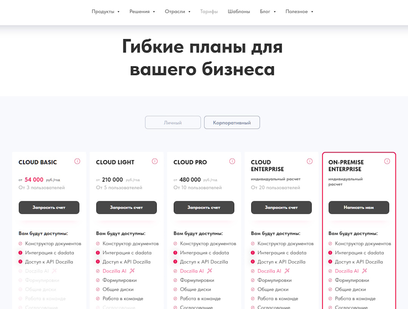Click the info icon beside CLOUD PRO heading
This screenshot has width=408, height=309.
click(x=232, y=161)
